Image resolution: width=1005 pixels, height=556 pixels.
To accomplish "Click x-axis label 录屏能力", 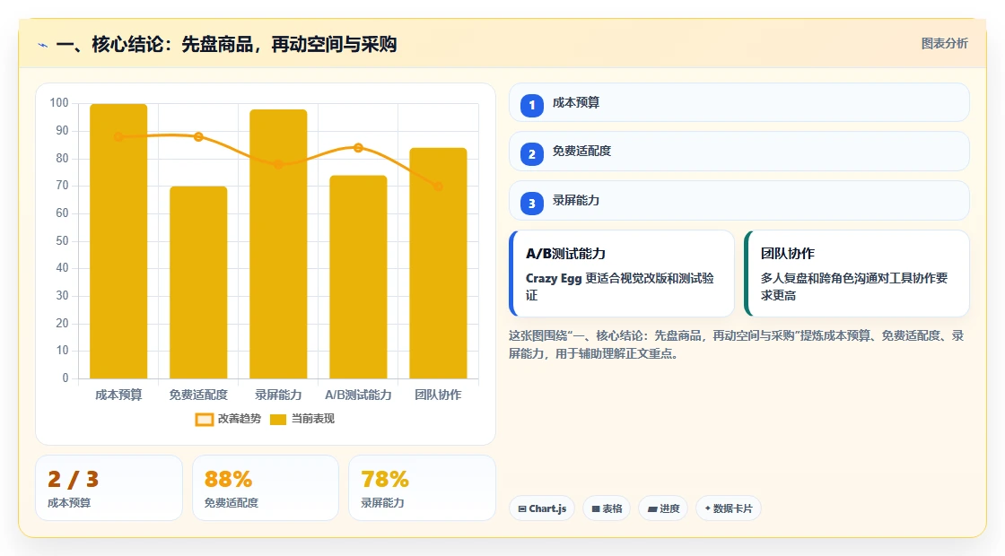I will tap(278, 395).
